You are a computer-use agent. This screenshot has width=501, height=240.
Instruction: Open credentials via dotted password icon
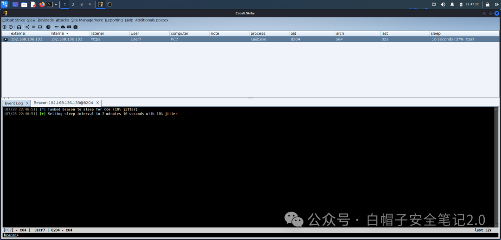57,27
